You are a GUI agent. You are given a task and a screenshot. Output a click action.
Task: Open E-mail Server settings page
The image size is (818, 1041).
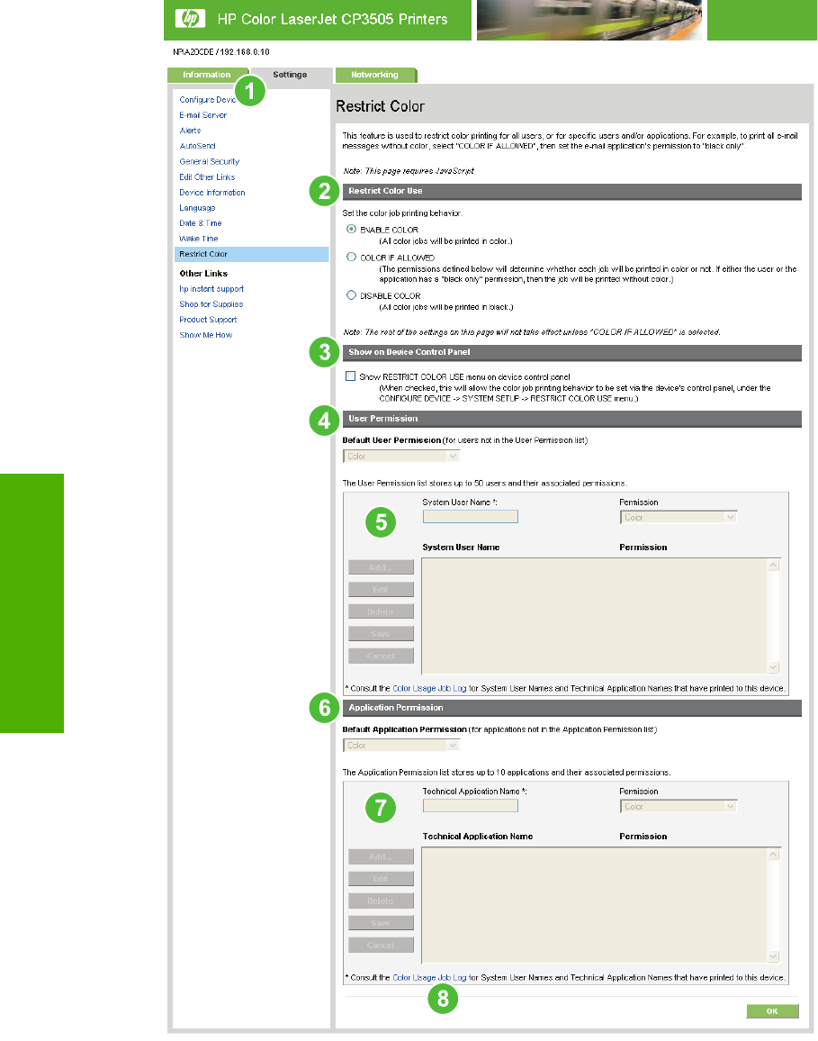coord(203,115)
